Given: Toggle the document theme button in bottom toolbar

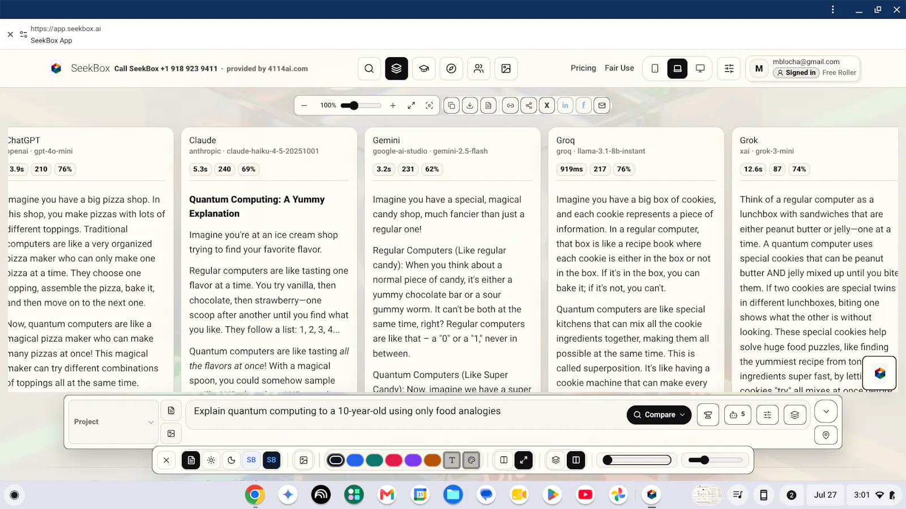Looking at the screenshot, I should coord(191,460).
